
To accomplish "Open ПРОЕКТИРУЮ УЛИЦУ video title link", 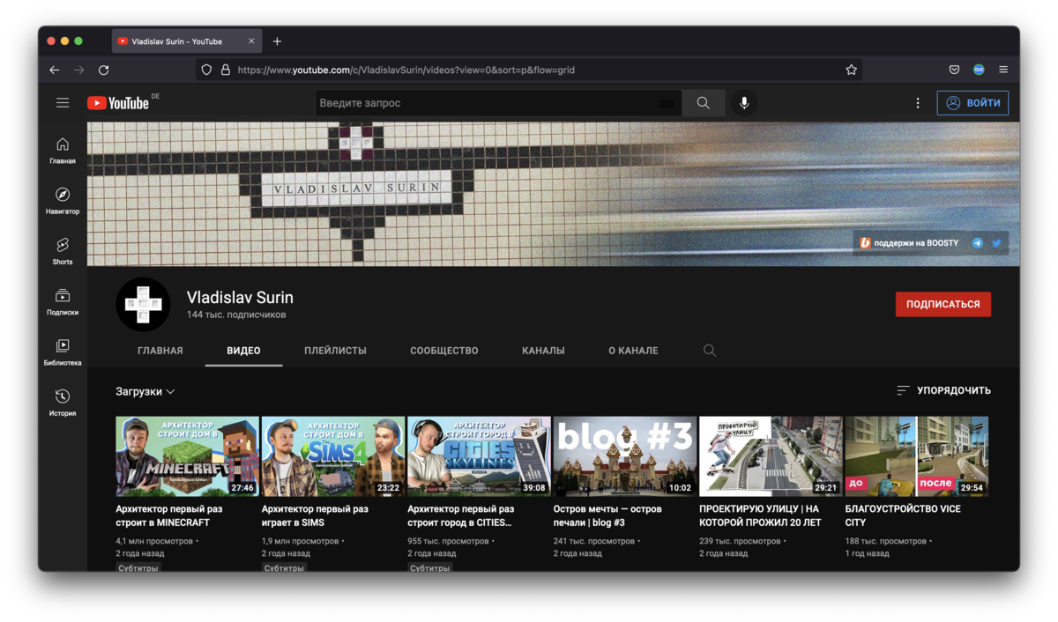I will (760, 515).
